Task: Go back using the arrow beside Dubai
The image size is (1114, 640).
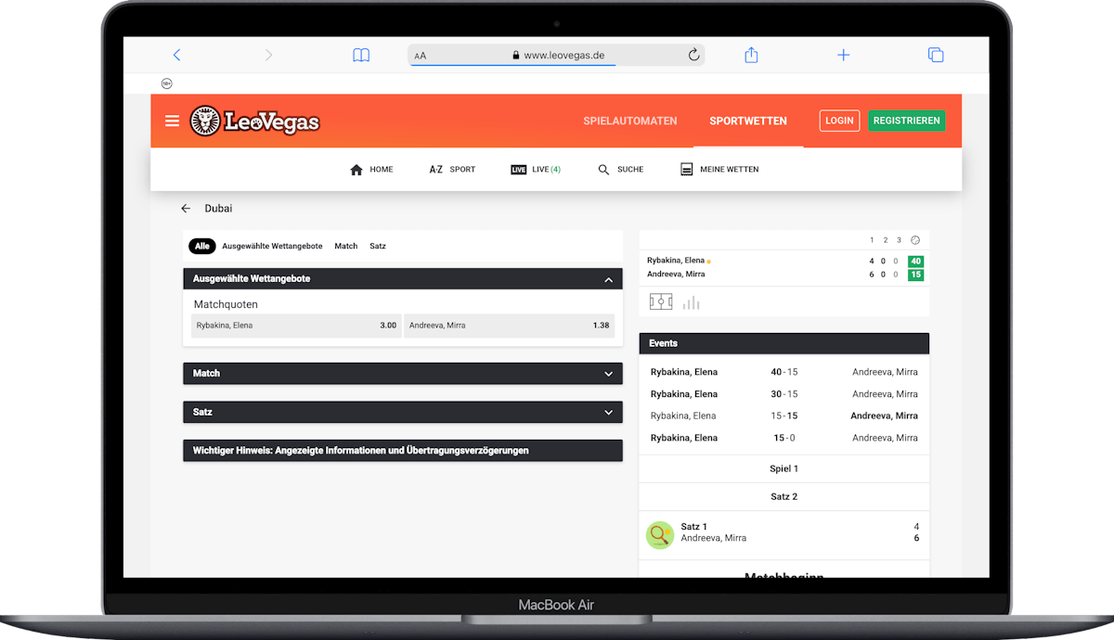Action: pos(186,209)
